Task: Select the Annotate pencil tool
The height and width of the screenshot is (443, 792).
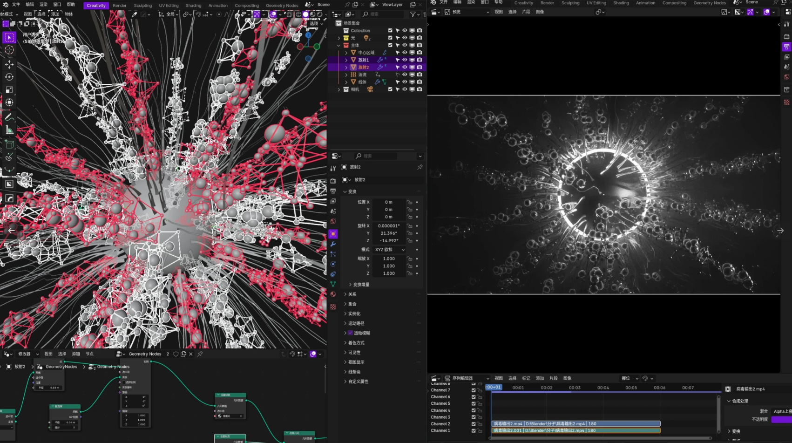Action: tap(9, 117)
